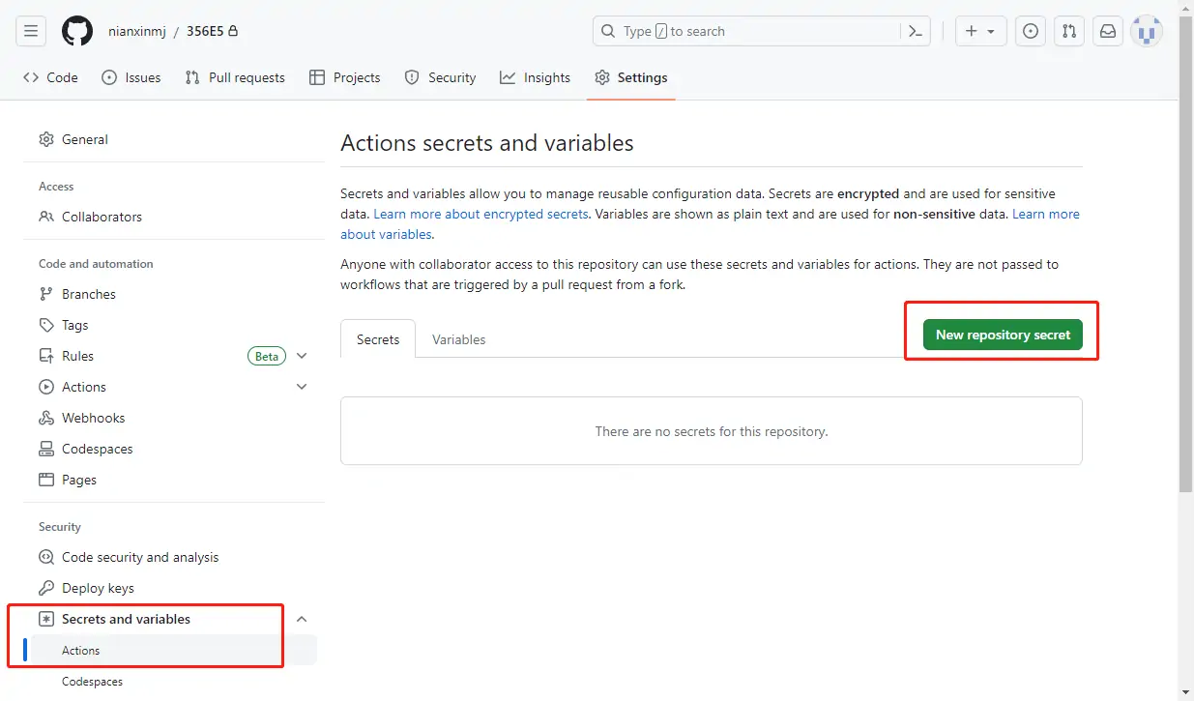Go to the Pull requests tab
The height and width of the screenshot is (701, 1194).
[235, 77]
